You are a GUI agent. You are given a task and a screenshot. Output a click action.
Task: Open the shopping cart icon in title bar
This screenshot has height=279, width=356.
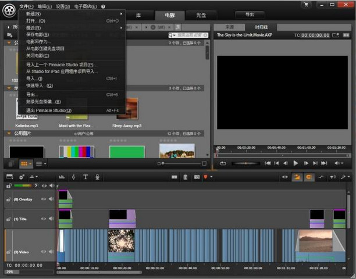pyautogui.click(x=306, y=5)
